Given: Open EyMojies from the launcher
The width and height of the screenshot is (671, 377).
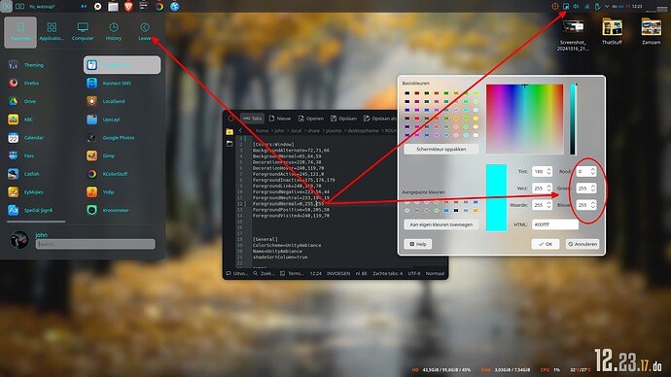Looking at the screenshot, I should click(25, 192).
